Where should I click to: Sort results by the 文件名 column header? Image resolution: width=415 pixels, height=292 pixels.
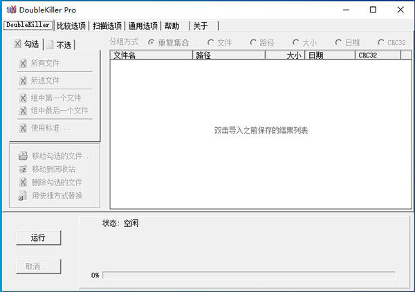[x=151, y=55]
